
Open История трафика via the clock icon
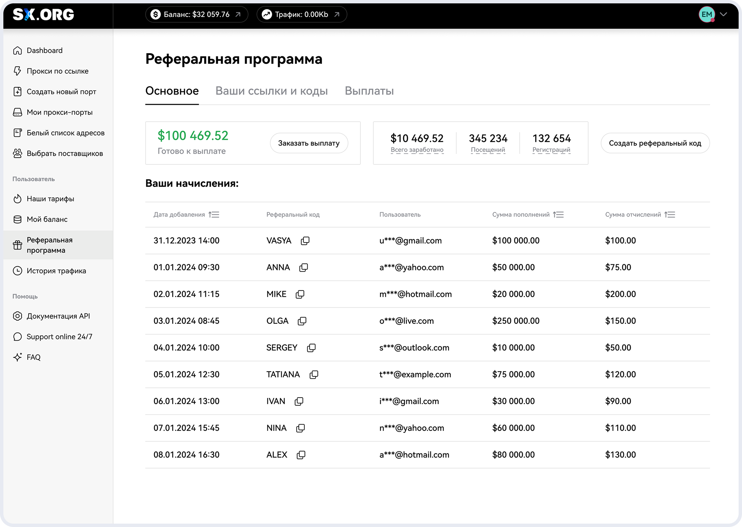point(18,271)
